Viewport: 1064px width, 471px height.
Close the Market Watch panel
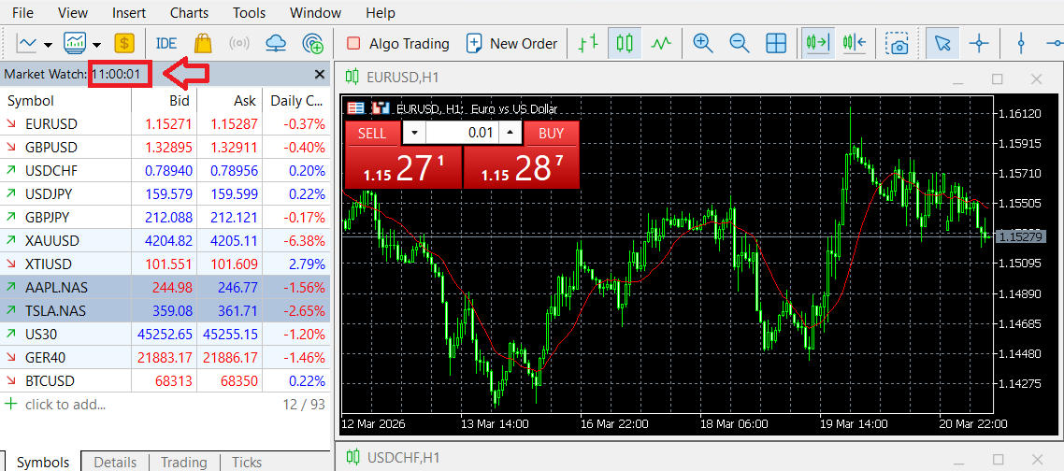click(320, 75)
